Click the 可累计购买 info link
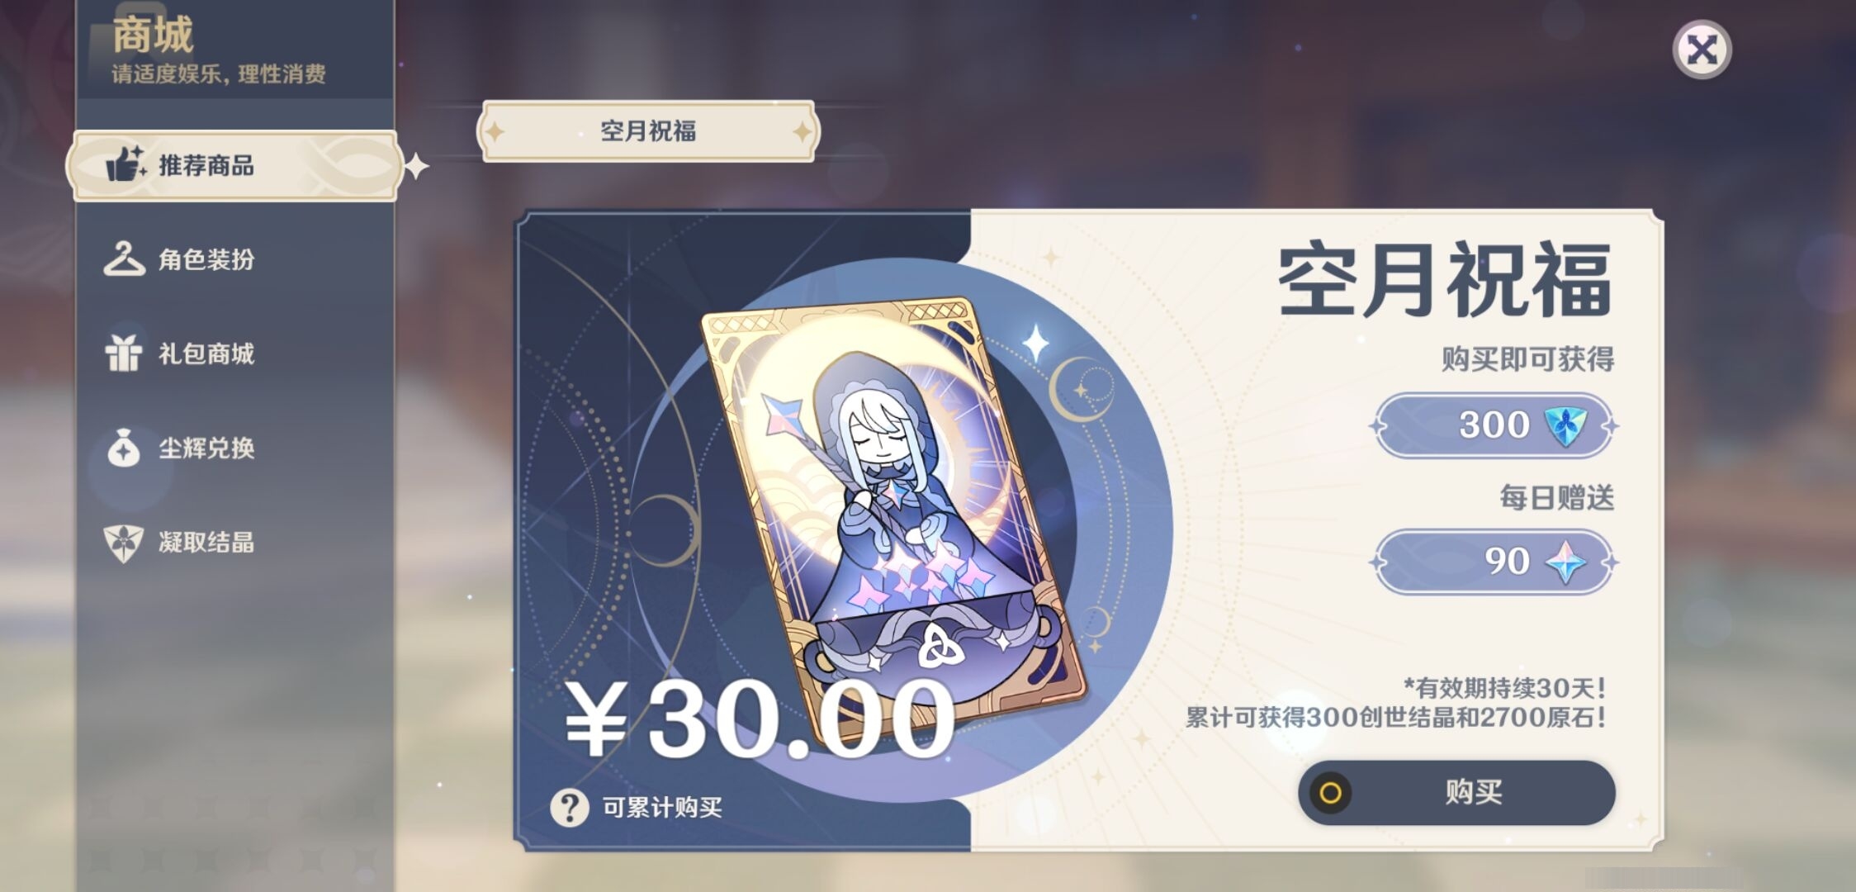This screenshot has width=1856, height=892. pos(662,807)
